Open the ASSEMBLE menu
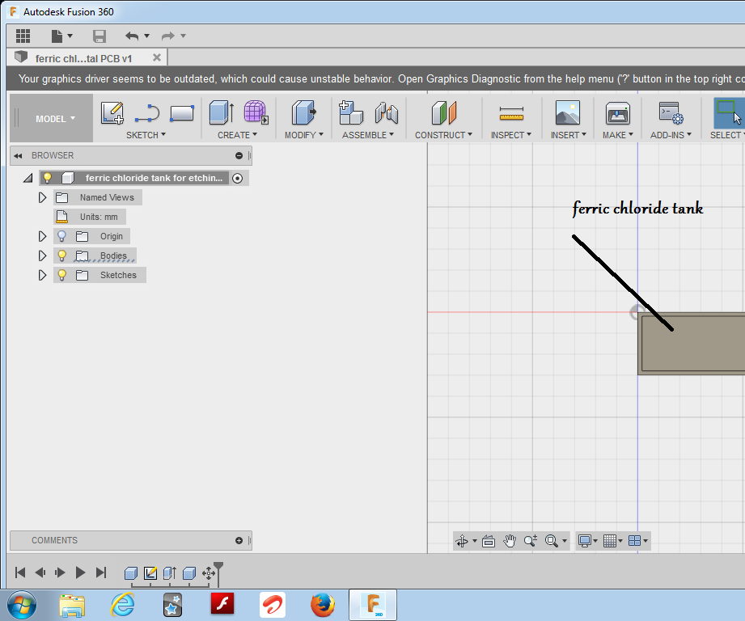Viewport: 745px width, 621px height. [368, 135]
